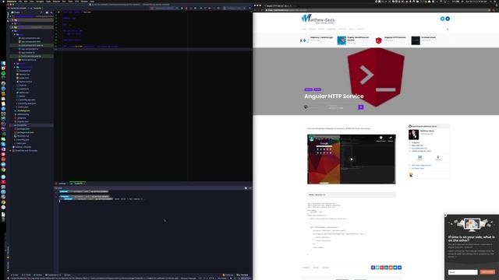
Task: Click the first purple tag badge above title
Action: [x=309, y=89]
